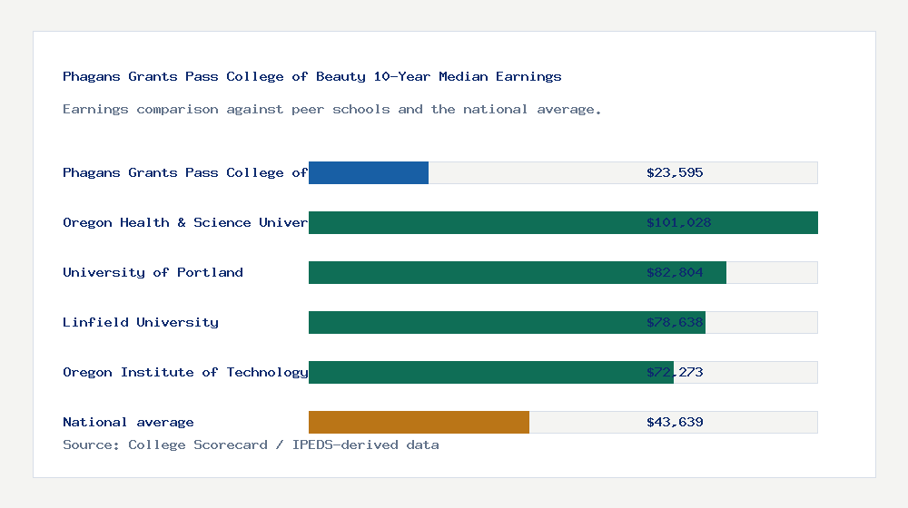Click the green bar in the University of Portland row

pyautogui.click(x=518, y=272)
